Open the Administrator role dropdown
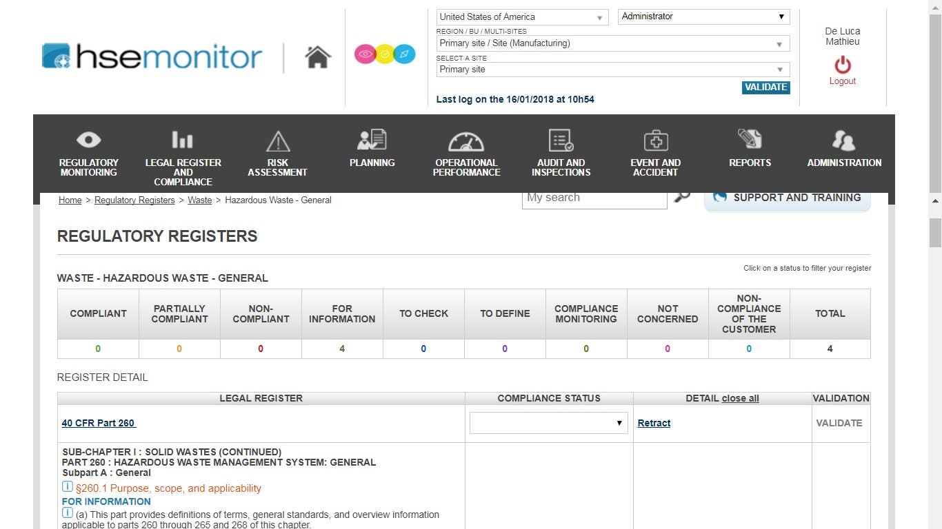 pyautogui.click(x=703, y=16)
